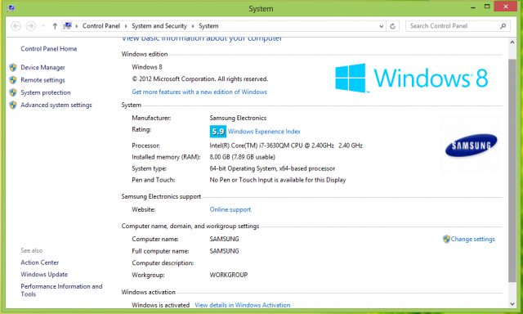523x314 pixels.
Task: Open address bar history dropdown
Action: 382,26
